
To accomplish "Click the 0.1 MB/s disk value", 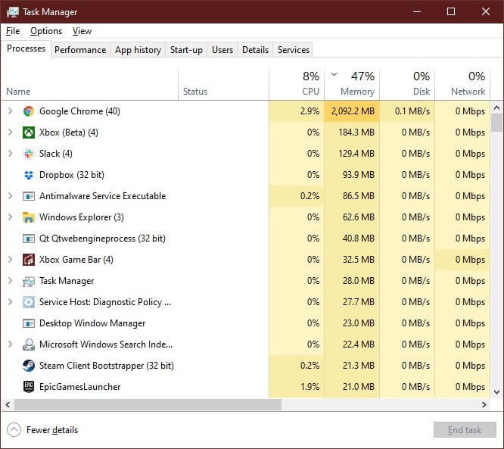I will (412, 111).
